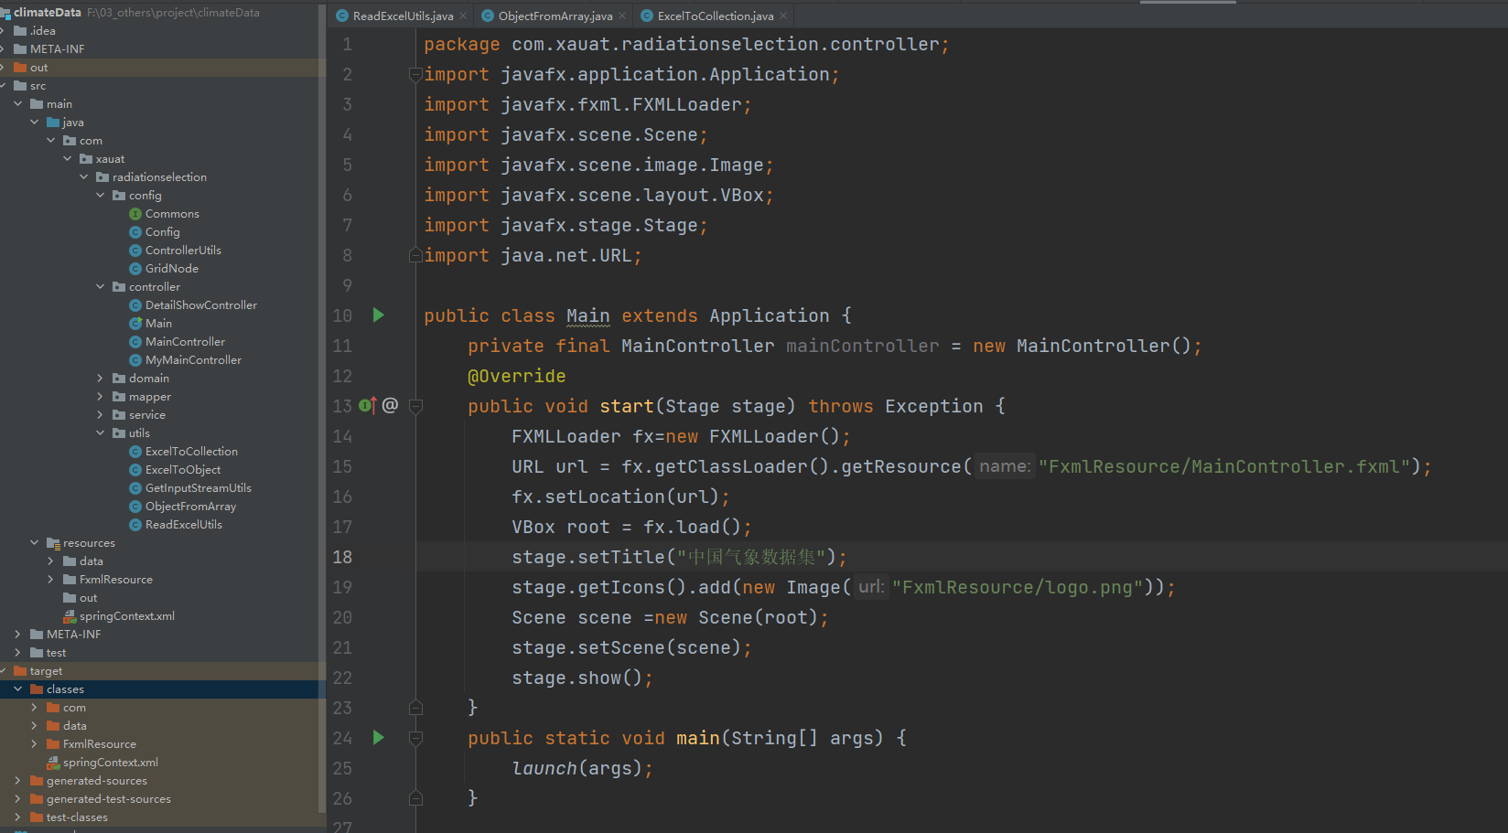
Task: Select the com folder under target classes
Action: pos(74,708)
